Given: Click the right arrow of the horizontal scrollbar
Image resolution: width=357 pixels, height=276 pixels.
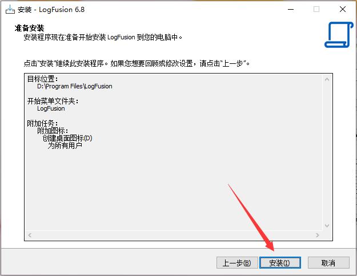Looking at the screenshot, I should (x=318, y=235).
